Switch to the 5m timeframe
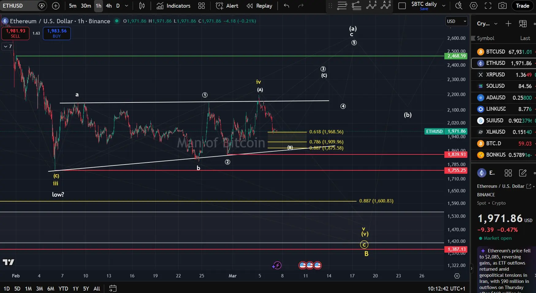 (73, 6)
